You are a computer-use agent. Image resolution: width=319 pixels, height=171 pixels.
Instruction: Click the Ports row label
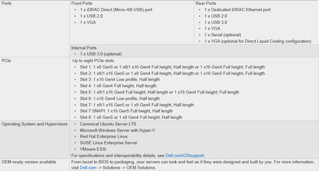coord(6,3)
